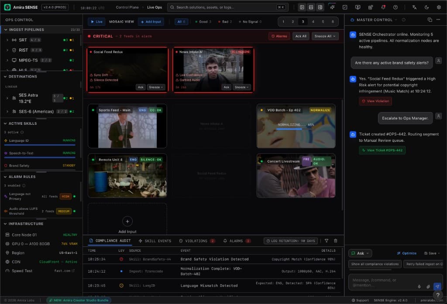The image size is (447, 304).
Task: Click the Speech-to-Text skill progress bar
Action: 40,157
